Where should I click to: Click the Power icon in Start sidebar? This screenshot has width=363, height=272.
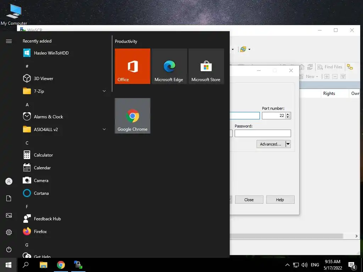9,249
